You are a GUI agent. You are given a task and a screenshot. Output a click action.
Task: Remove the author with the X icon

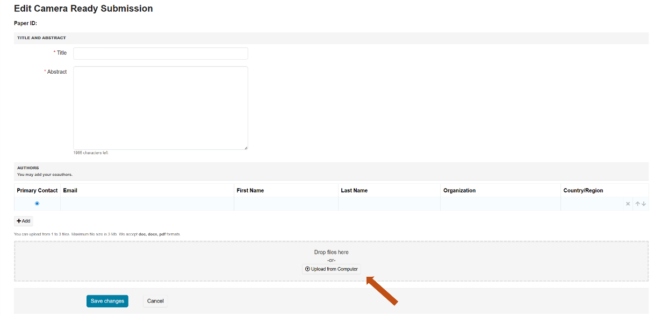coord(628,204)
